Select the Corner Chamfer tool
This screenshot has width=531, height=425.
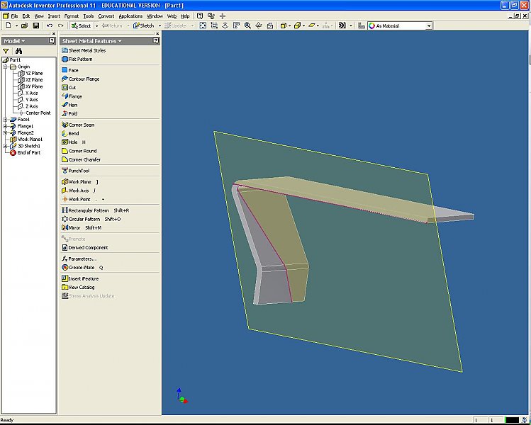(x=84, y=159)
